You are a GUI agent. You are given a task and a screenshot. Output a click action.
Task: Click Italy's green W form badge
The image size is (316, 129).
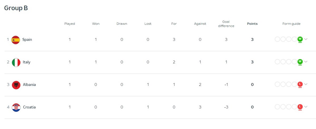click(300, 62)
